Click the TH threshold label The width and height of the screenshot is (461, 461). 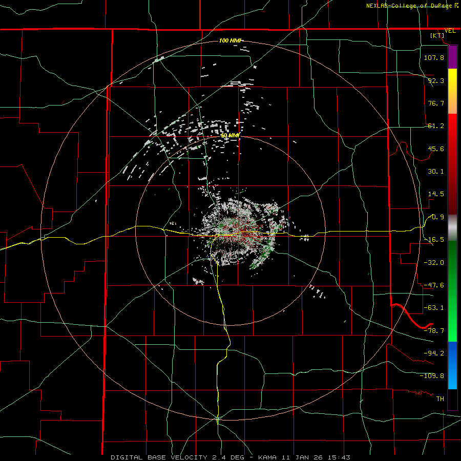tap(440, 399)
